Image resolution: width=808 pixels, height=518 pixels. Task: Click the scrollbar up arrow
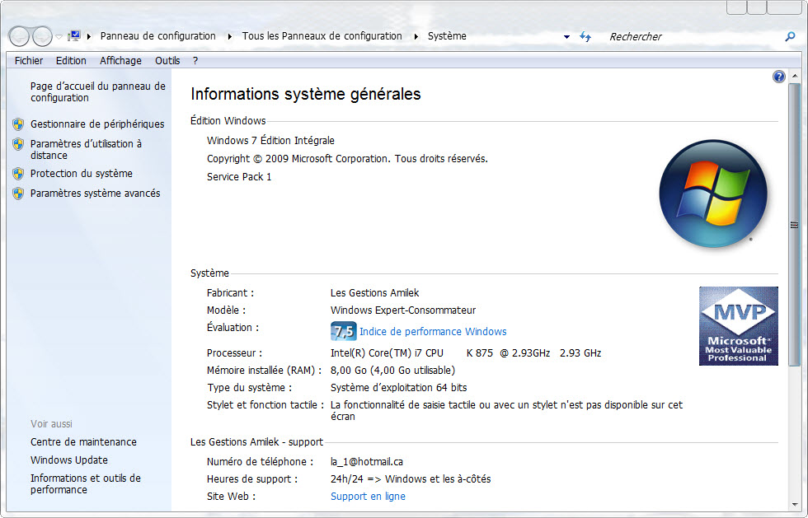[x=794, y=77]
